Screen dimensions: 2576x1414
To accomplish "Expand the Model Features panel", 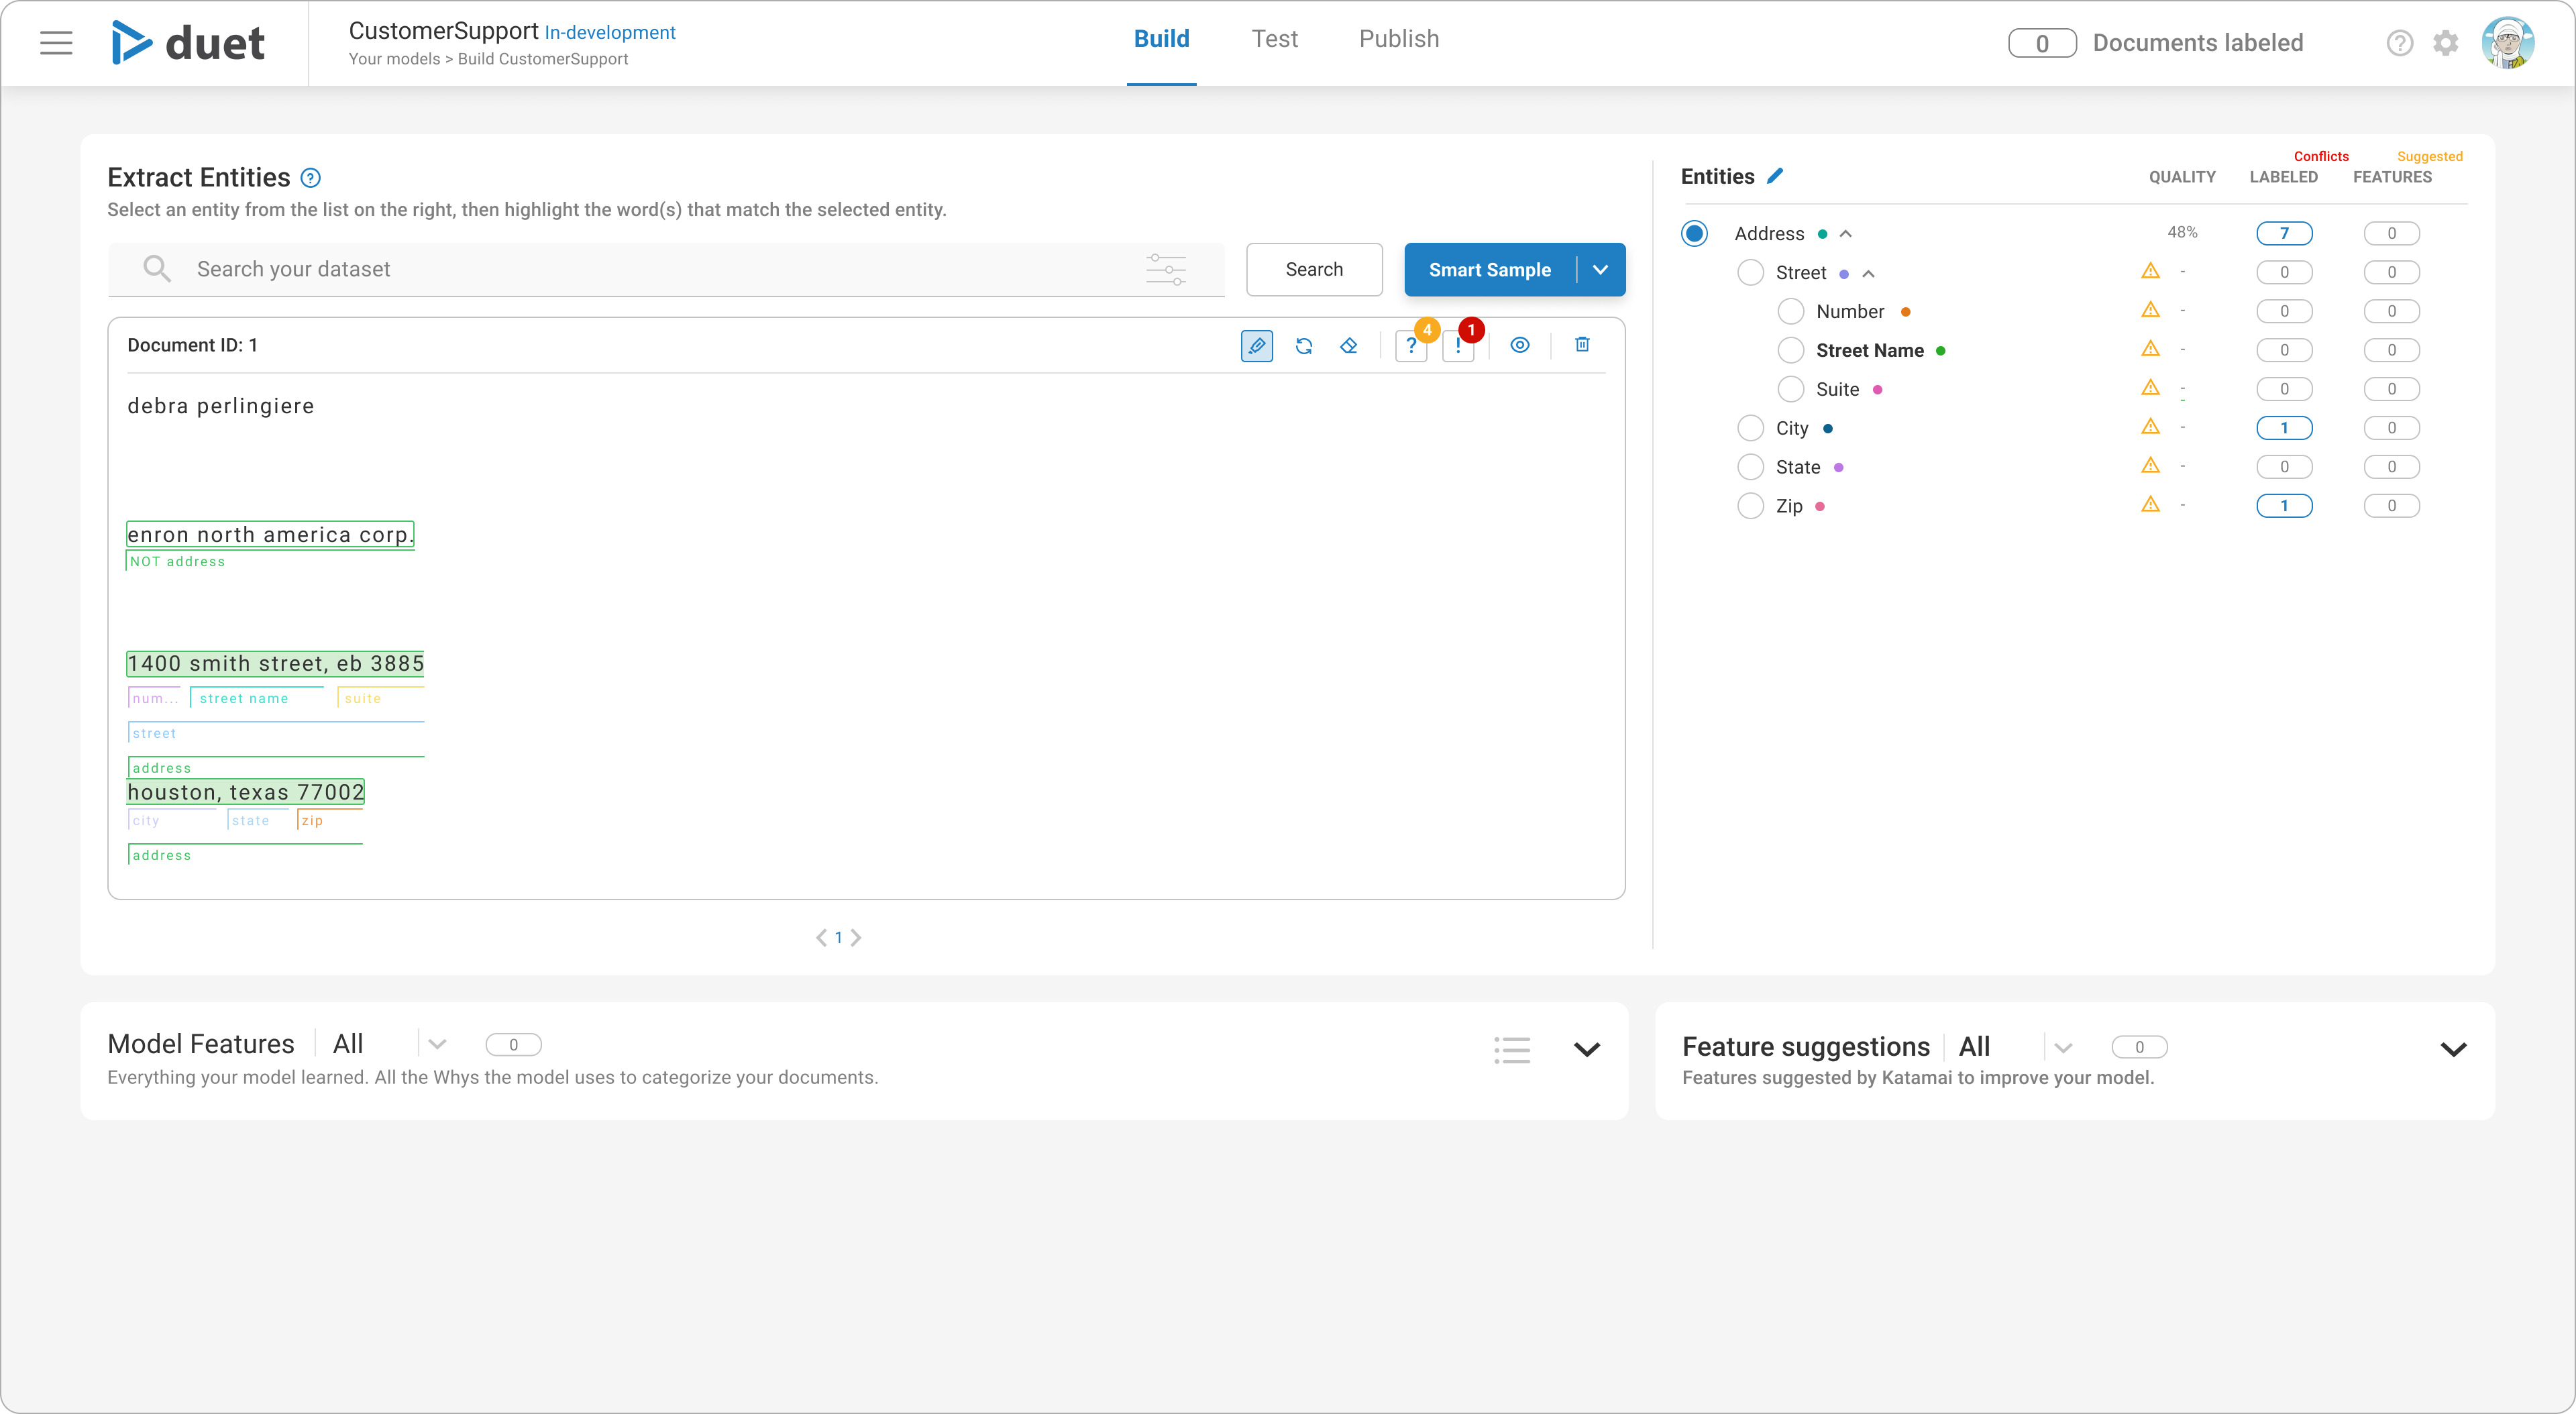I will 1586,1049.
